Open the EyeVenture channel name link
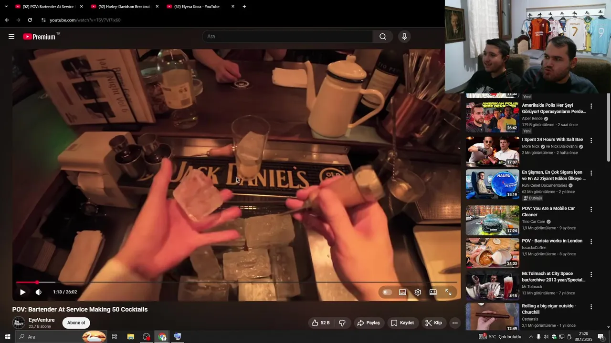The image size is (611, 343). coord(42,320)
